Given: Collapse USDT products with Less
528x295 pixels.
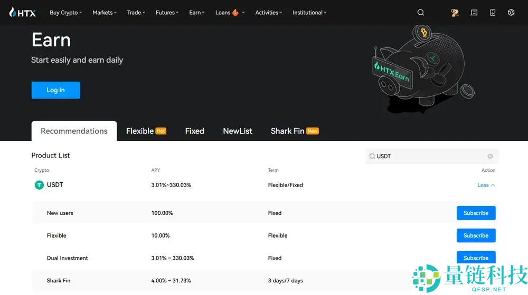Looking at the screenshot, I should (486, 185).
